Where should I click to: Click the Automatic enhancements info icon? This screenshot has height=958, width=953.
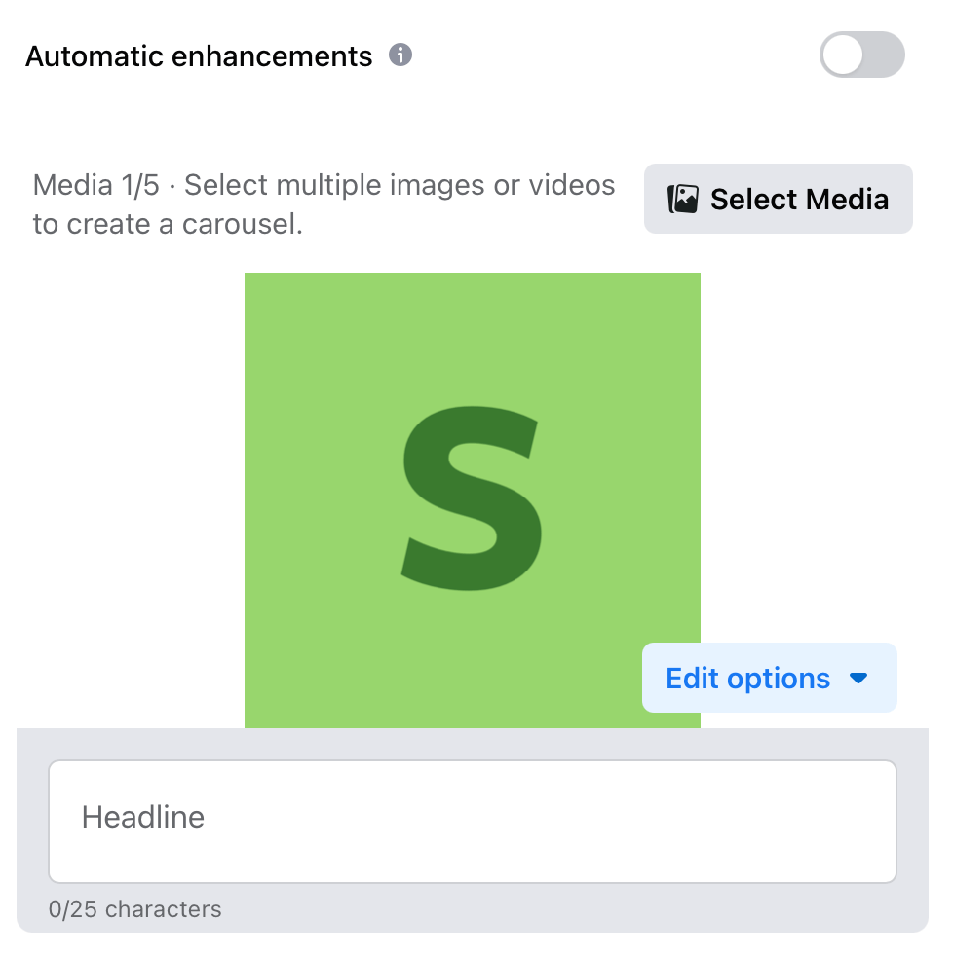pyautogui.click(x=400, y=55)
